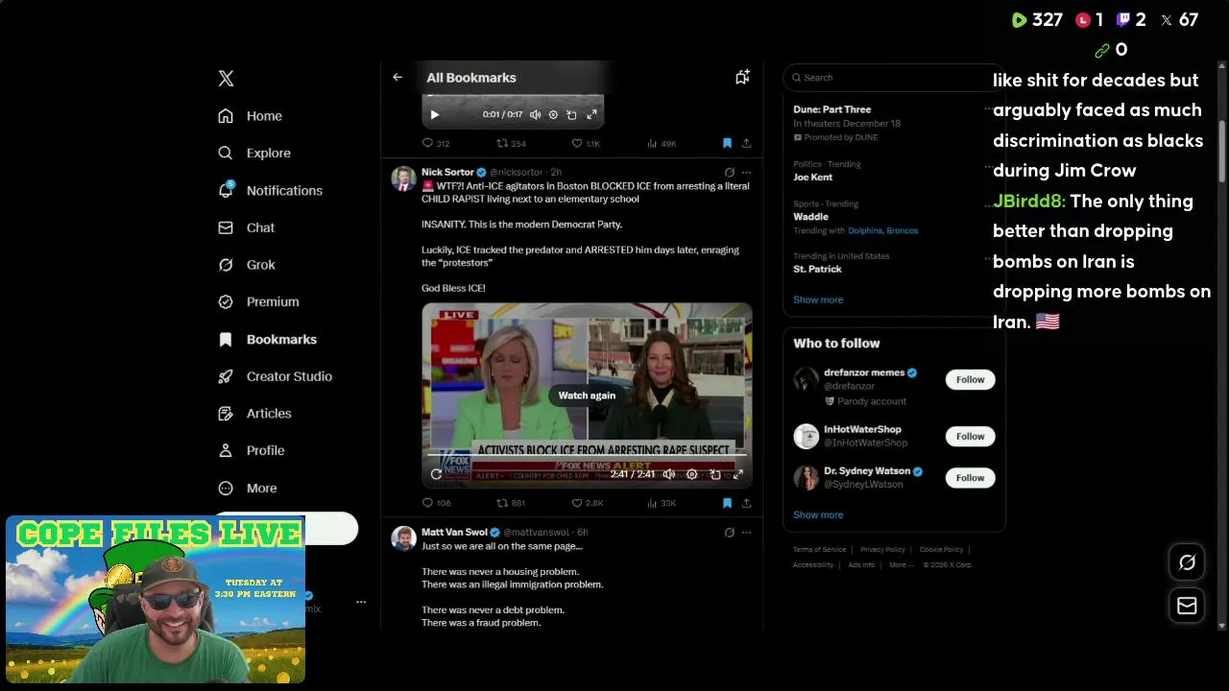The image size is (1229, 691).
Task: Expand the Fox News video to fullscreen
Action: 738,474
